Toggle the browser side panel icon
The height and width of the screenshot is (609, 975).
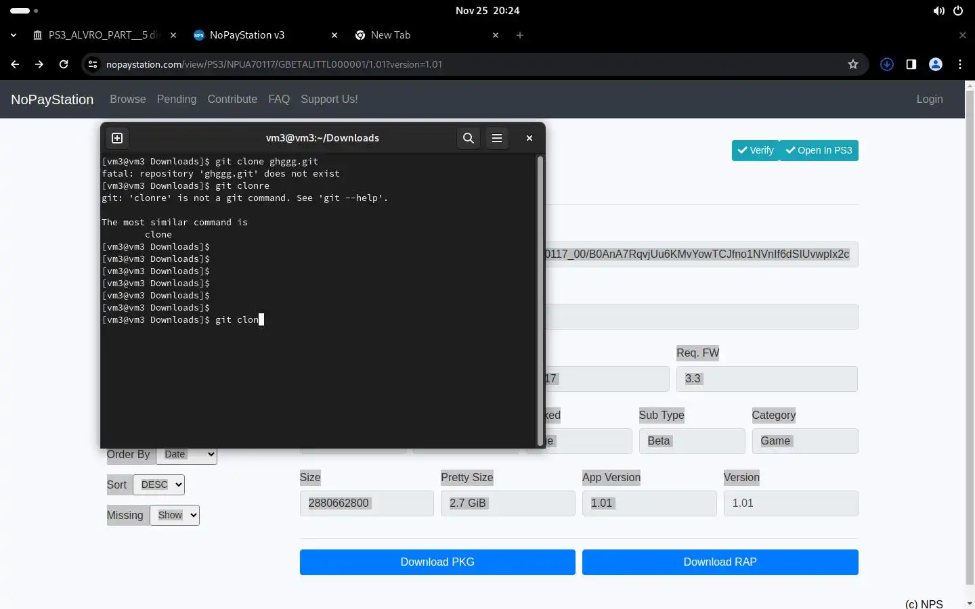coord(911,64)
